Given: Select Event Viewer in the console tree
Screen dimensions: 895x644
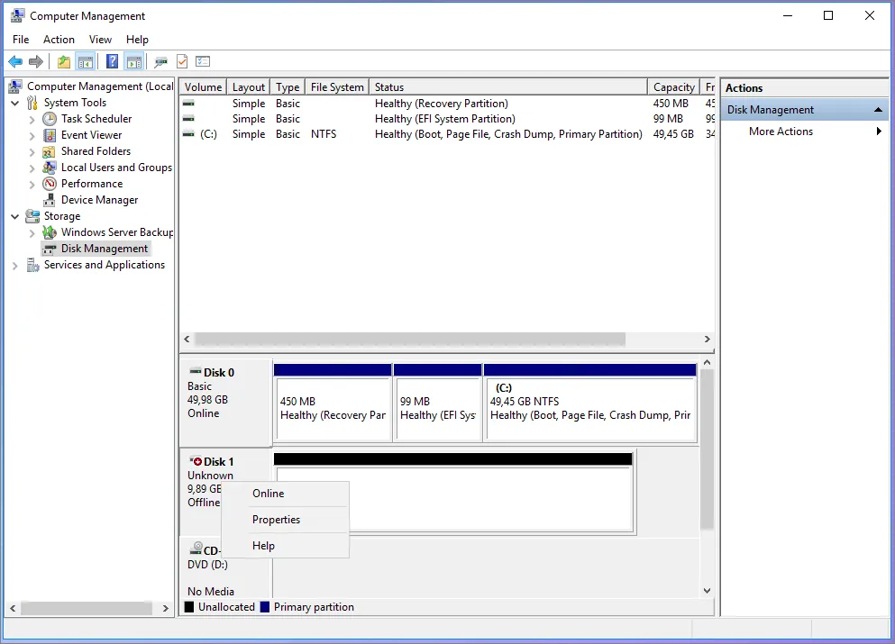Looking at the screenshot, I should tap(91, 135).
